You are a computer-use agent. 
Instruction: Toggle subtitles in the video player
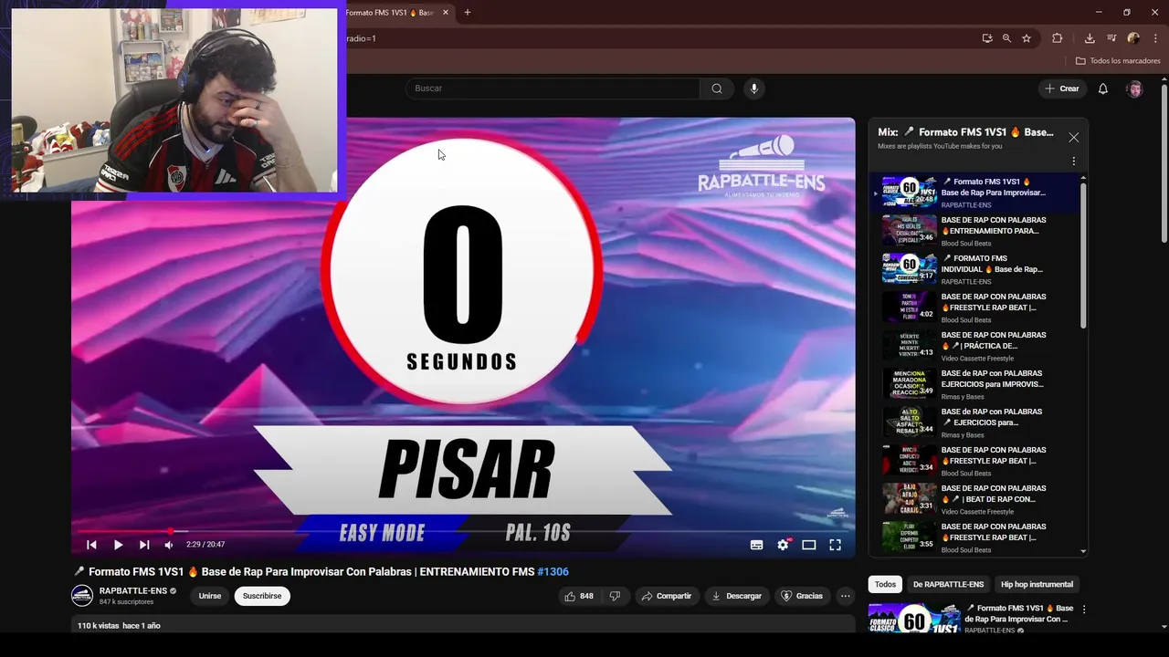tap(756, 545)
